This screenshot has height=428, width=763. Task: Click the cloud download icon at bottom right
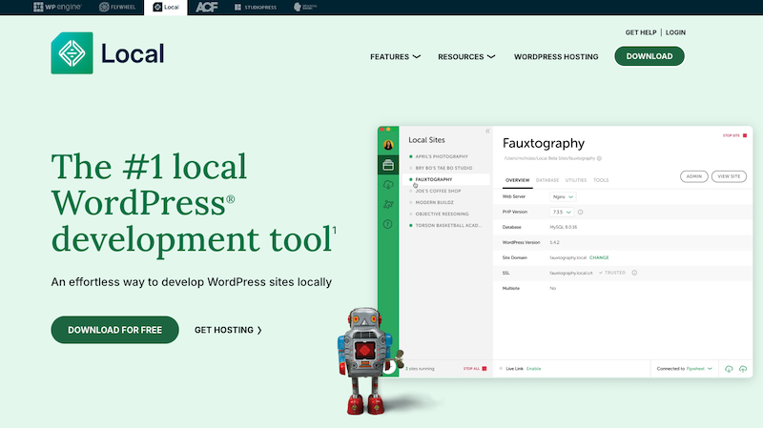pyautogui.click(x=728, y=368)
